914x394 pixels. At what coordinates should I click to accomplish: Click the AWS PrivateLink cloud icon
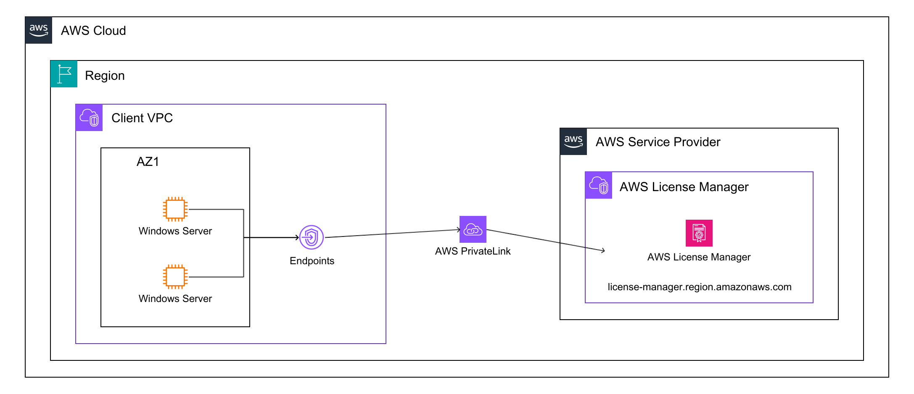click(x=473, y=230)
